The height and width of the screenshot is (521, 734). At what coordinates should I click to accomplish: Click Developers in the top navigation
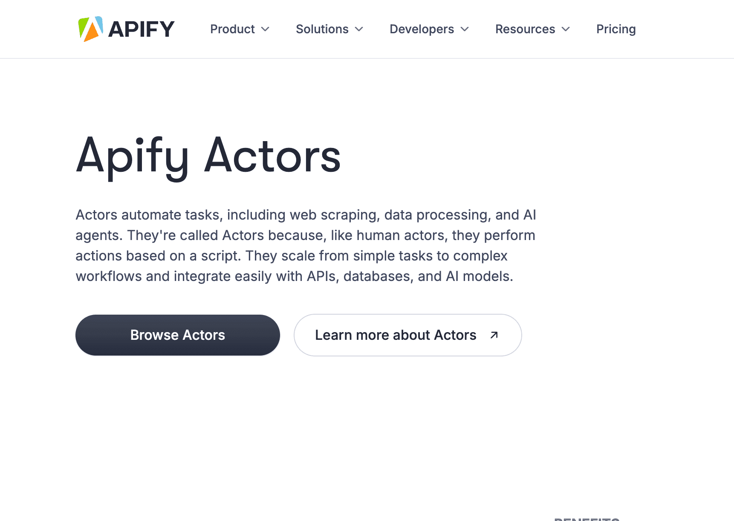(x=422, y=29)
